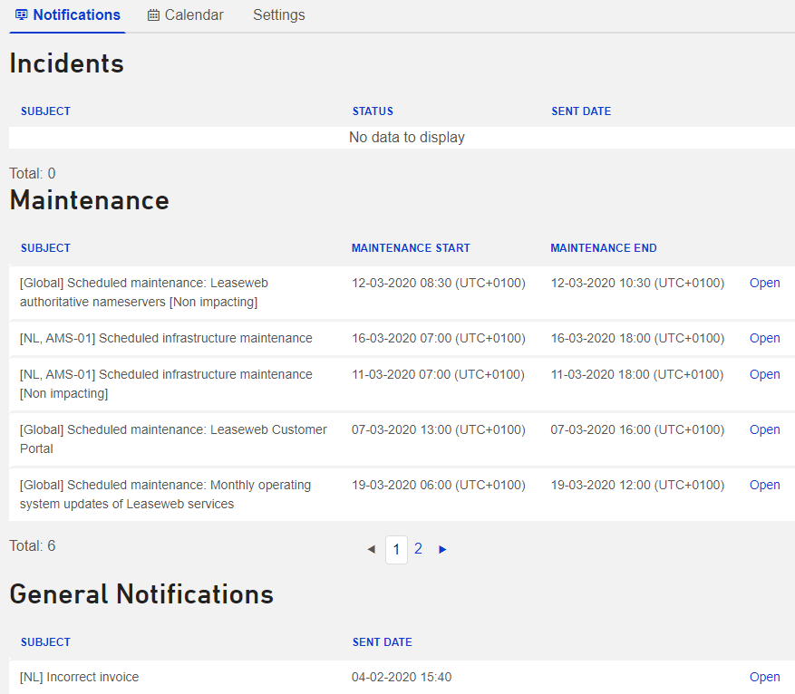
Task: Go to previous page arrow in Maintenance
Action: pos(371,549)
